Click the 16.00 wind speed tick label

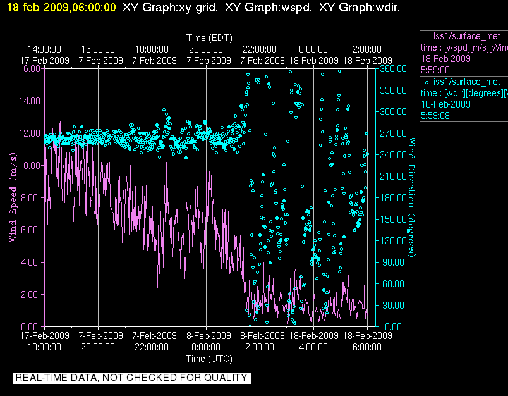[30, 69]
